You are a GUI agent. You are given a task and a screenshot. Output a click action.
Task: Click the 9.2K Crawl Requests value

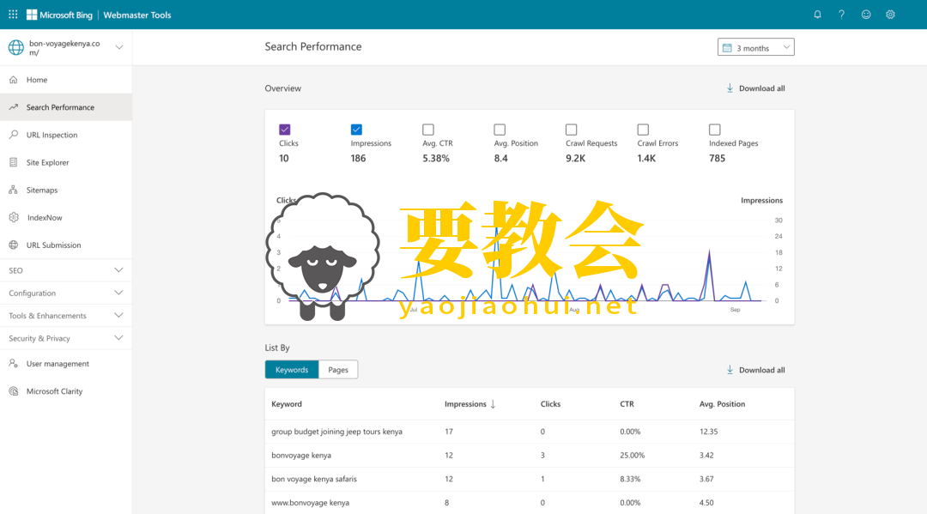point(575,159)
